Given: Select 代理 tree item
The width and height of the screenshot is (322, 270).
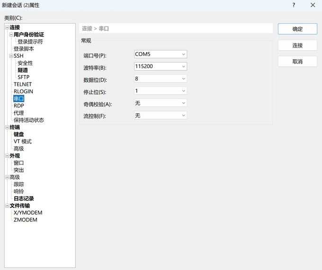Looking at the screenshot, I should pyautogui.click(x=18, y=113).
